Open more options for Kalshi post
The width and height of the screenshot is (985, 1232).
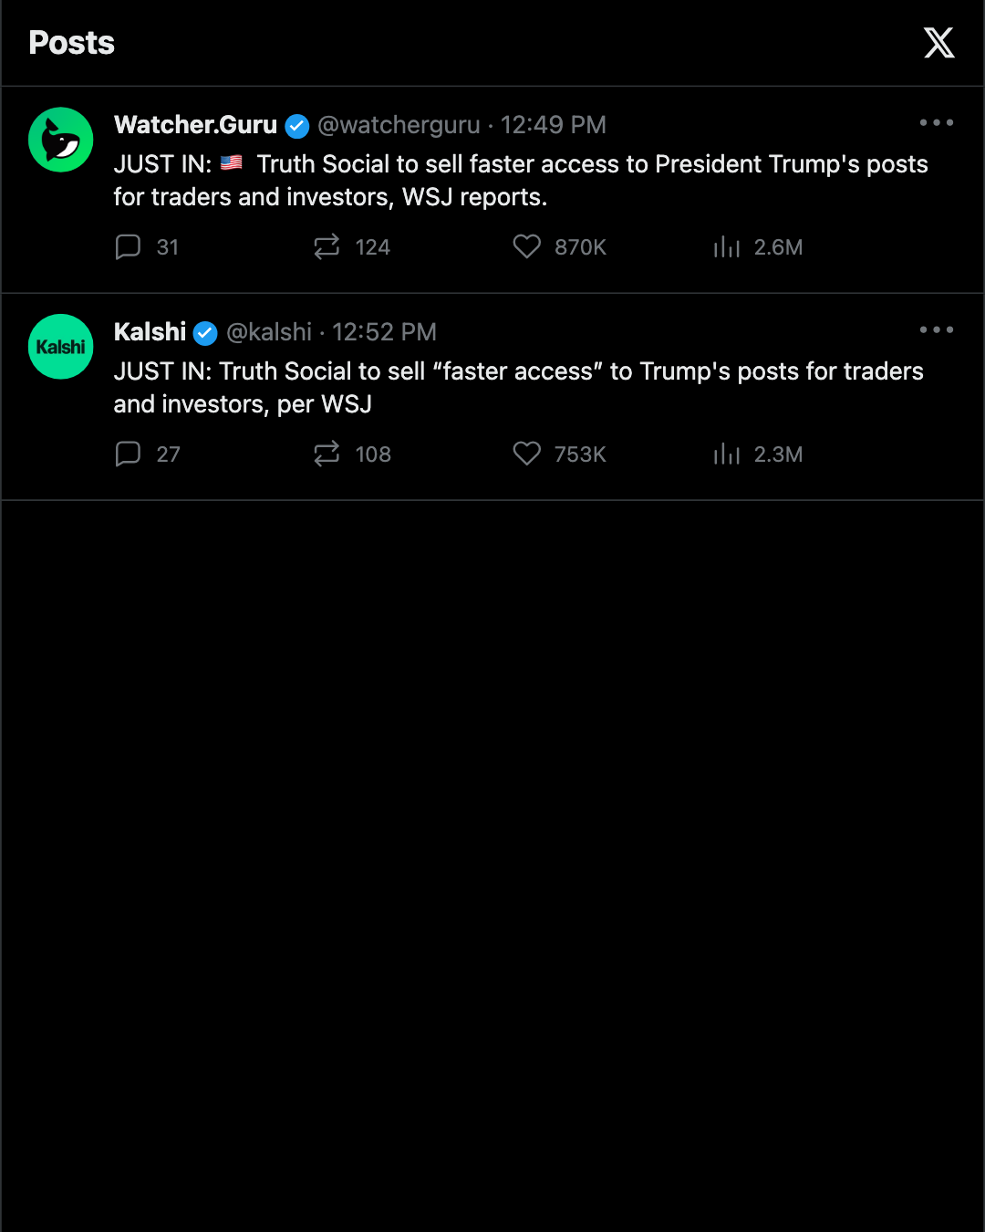(937, 329)
